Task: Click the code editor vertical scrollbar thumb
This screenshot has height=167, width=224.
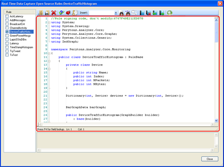Action: click(x=216, y=32)
